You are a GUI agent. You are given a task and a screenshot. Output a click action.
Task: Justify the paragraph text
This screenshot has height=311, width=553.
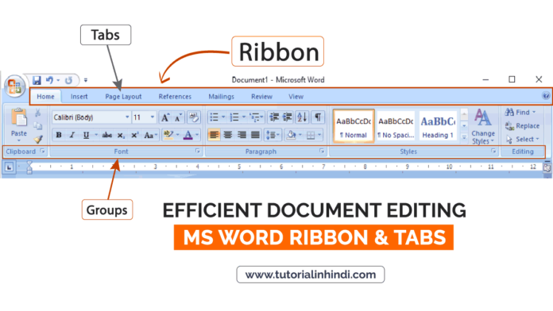pyautogui.click(x=255, y=135)
